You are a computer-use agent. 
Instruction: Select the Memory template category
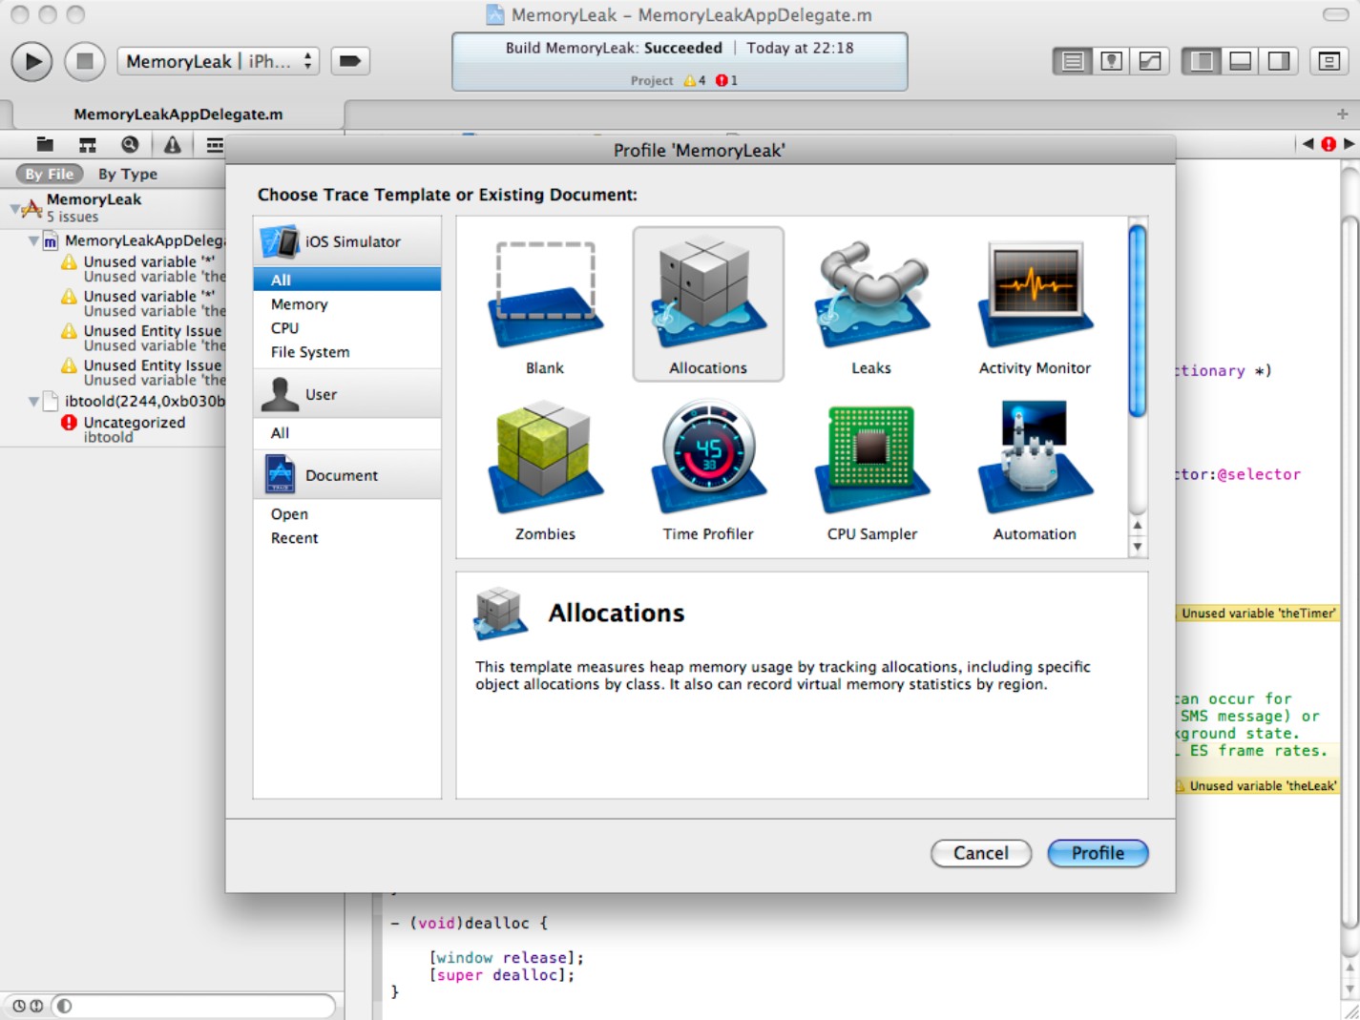347,303
